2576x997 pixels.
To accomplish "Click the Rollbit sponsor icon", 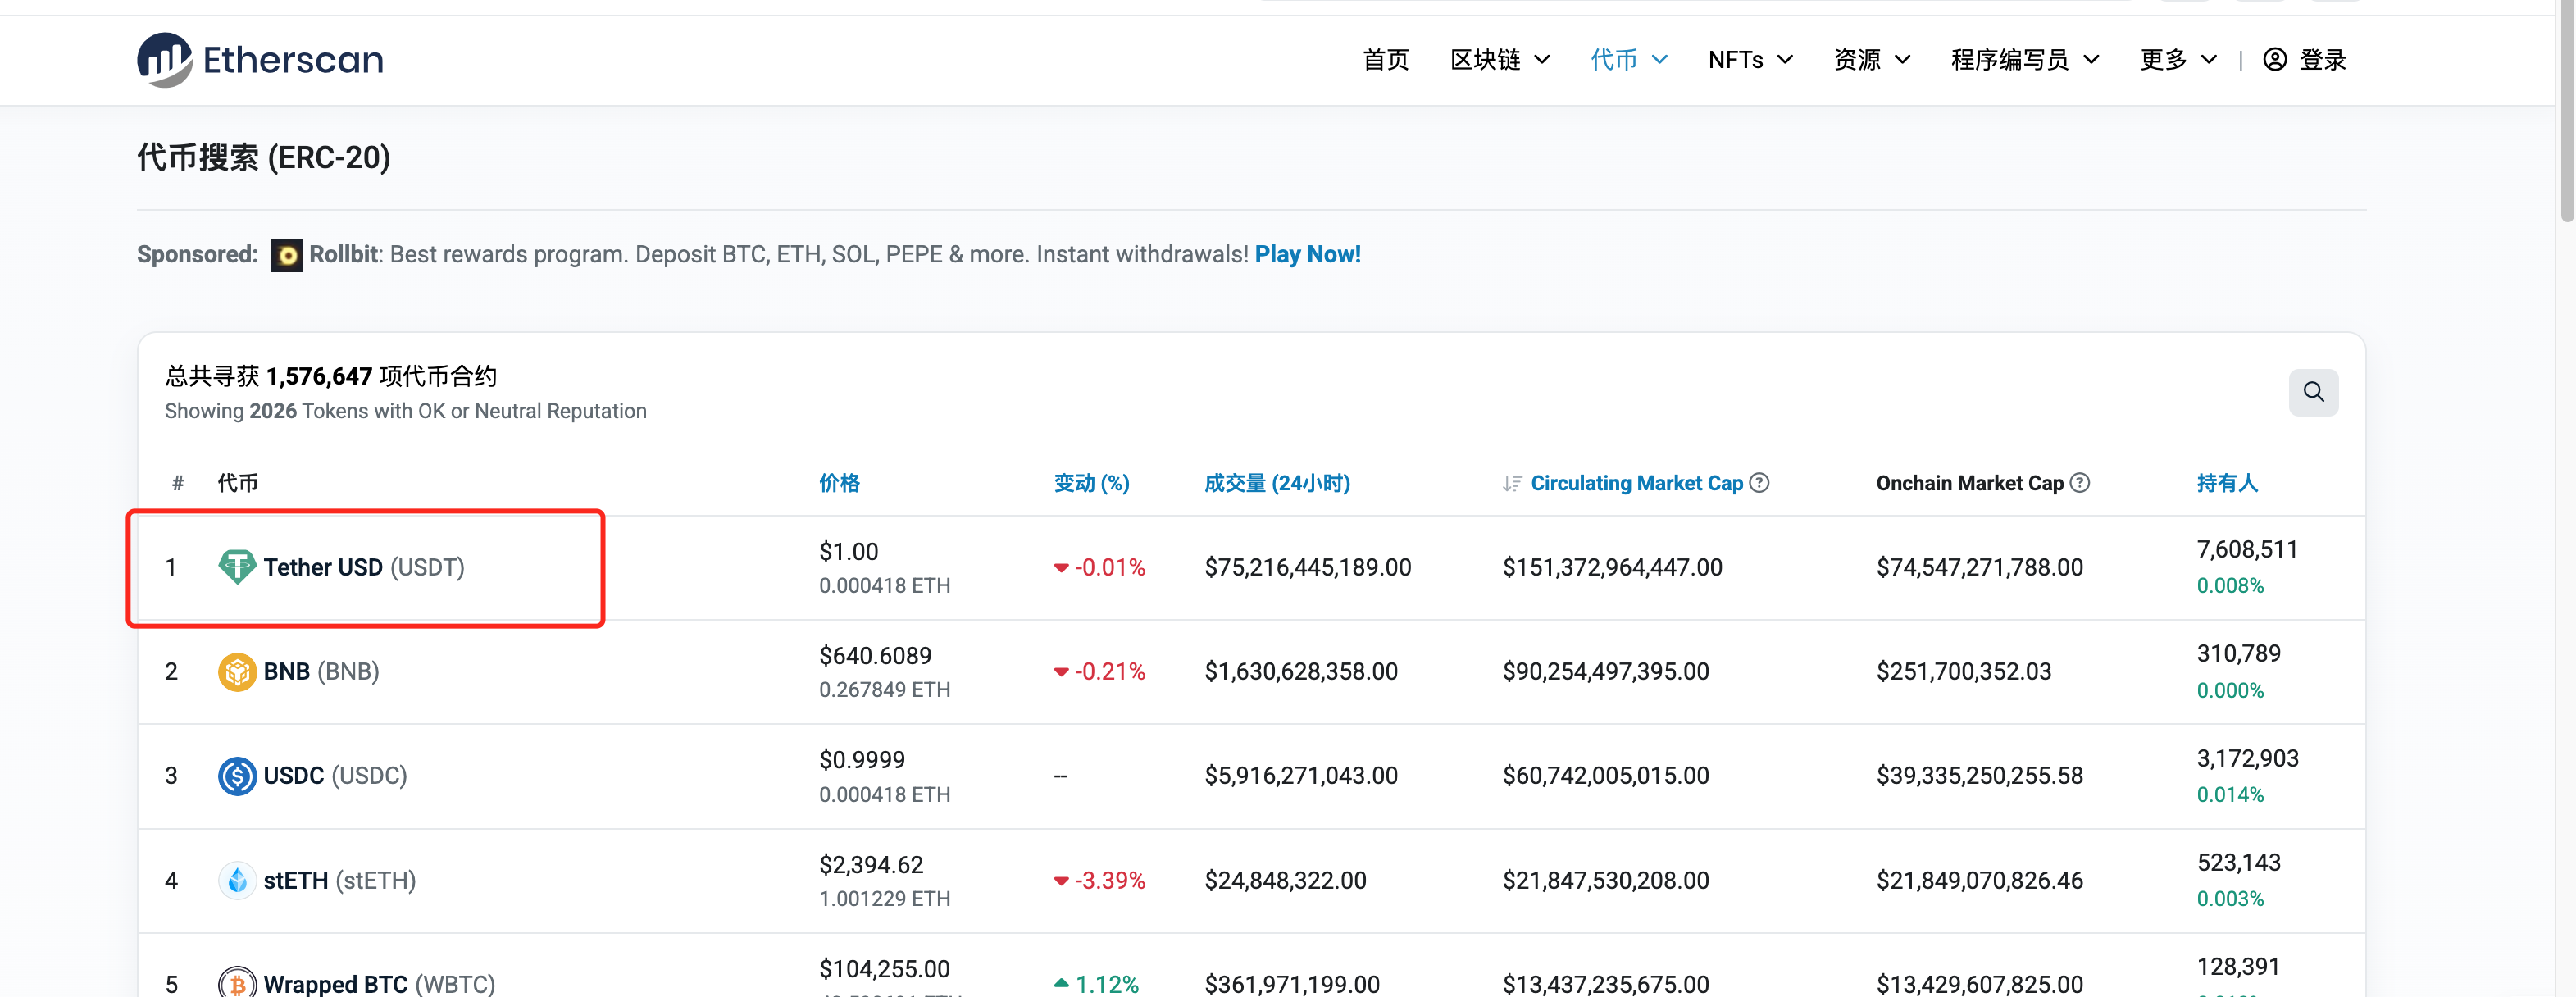I will [287, 256].
